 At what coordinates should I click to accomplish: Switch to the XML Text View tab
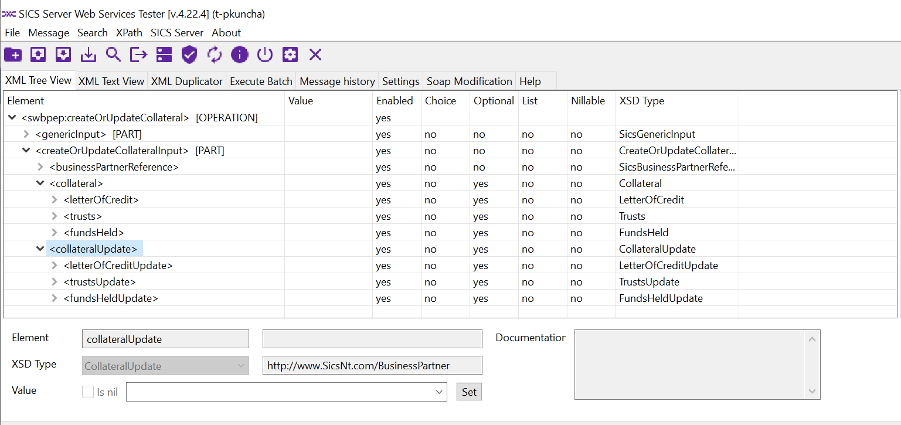pos(111,81)
